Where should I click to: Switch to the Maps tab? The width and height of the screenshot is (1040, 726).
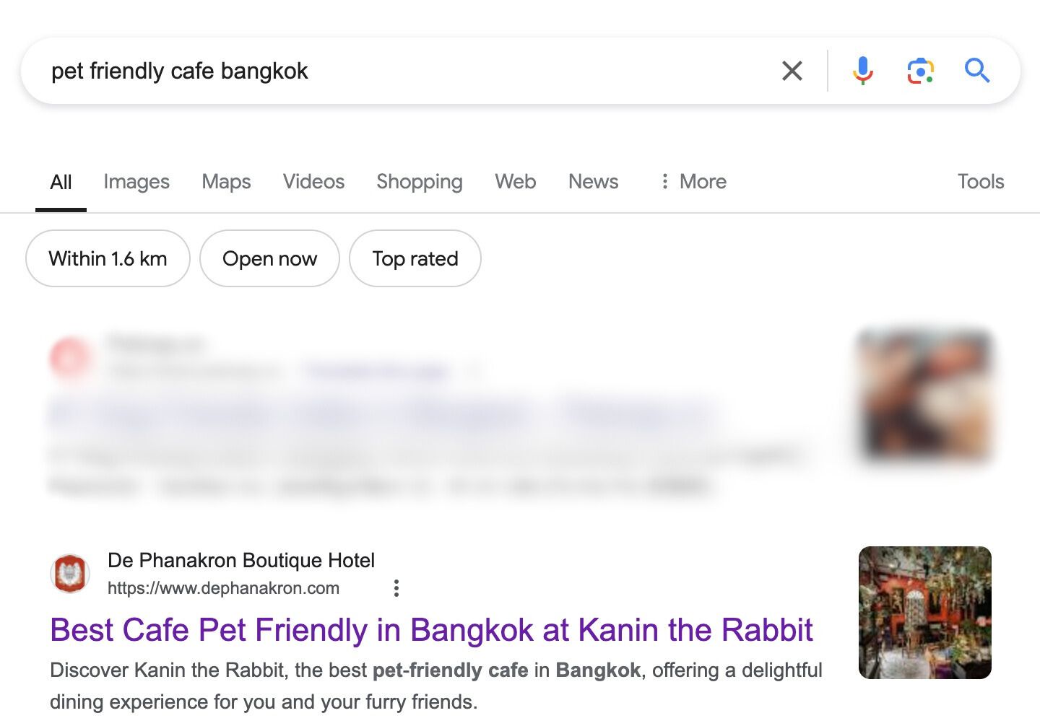click(x=225, y=181)
